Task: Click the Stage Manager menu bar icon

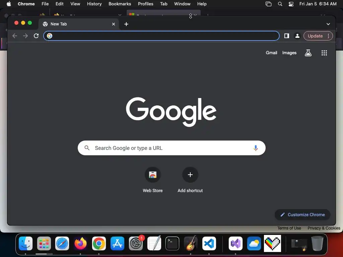Action: coord(268,4)
